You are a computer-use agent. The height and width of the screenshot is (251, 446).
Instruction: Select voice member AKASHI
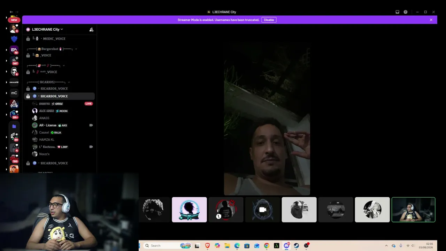pos(44,104)
